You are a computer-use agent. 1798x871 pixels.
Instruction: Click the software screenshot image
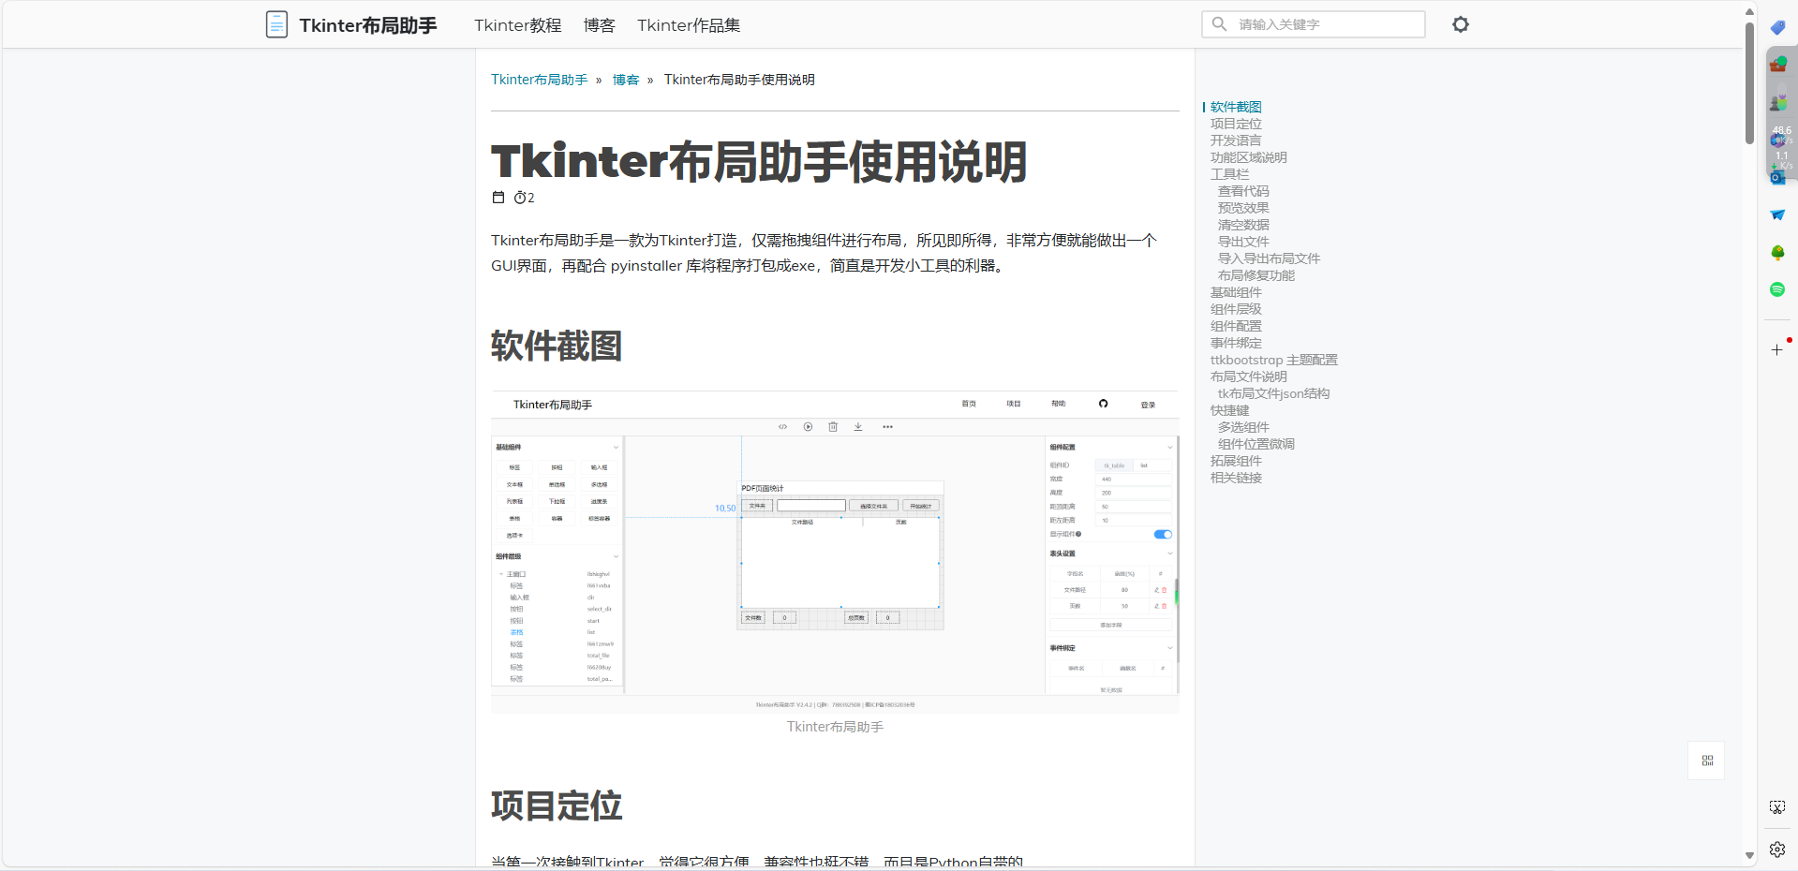835,552
